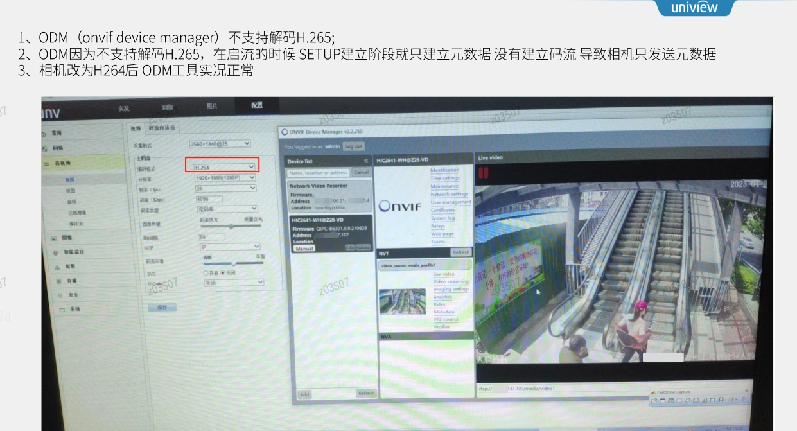797x431 pixels.
Task: Click the 保存 save button
Action: (162, 308)
